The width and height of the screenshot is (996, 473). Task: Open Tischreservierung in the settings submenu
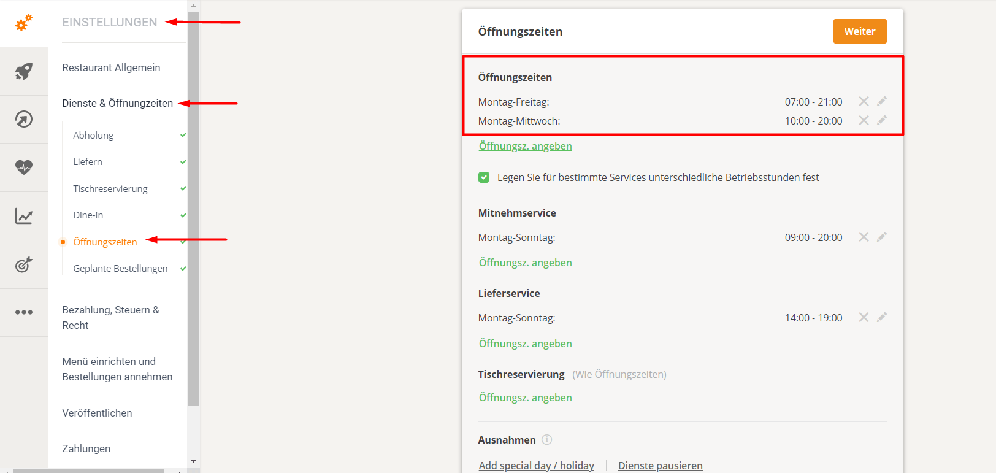pos(110,188)
